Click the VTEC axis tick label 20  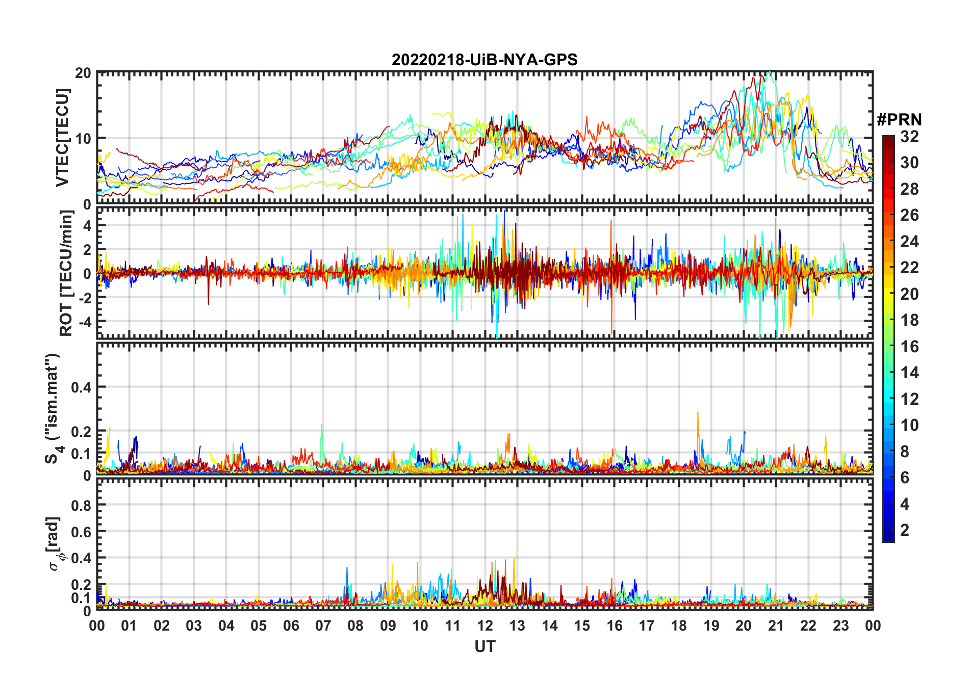pyautogui.click(x=84, y=73)
